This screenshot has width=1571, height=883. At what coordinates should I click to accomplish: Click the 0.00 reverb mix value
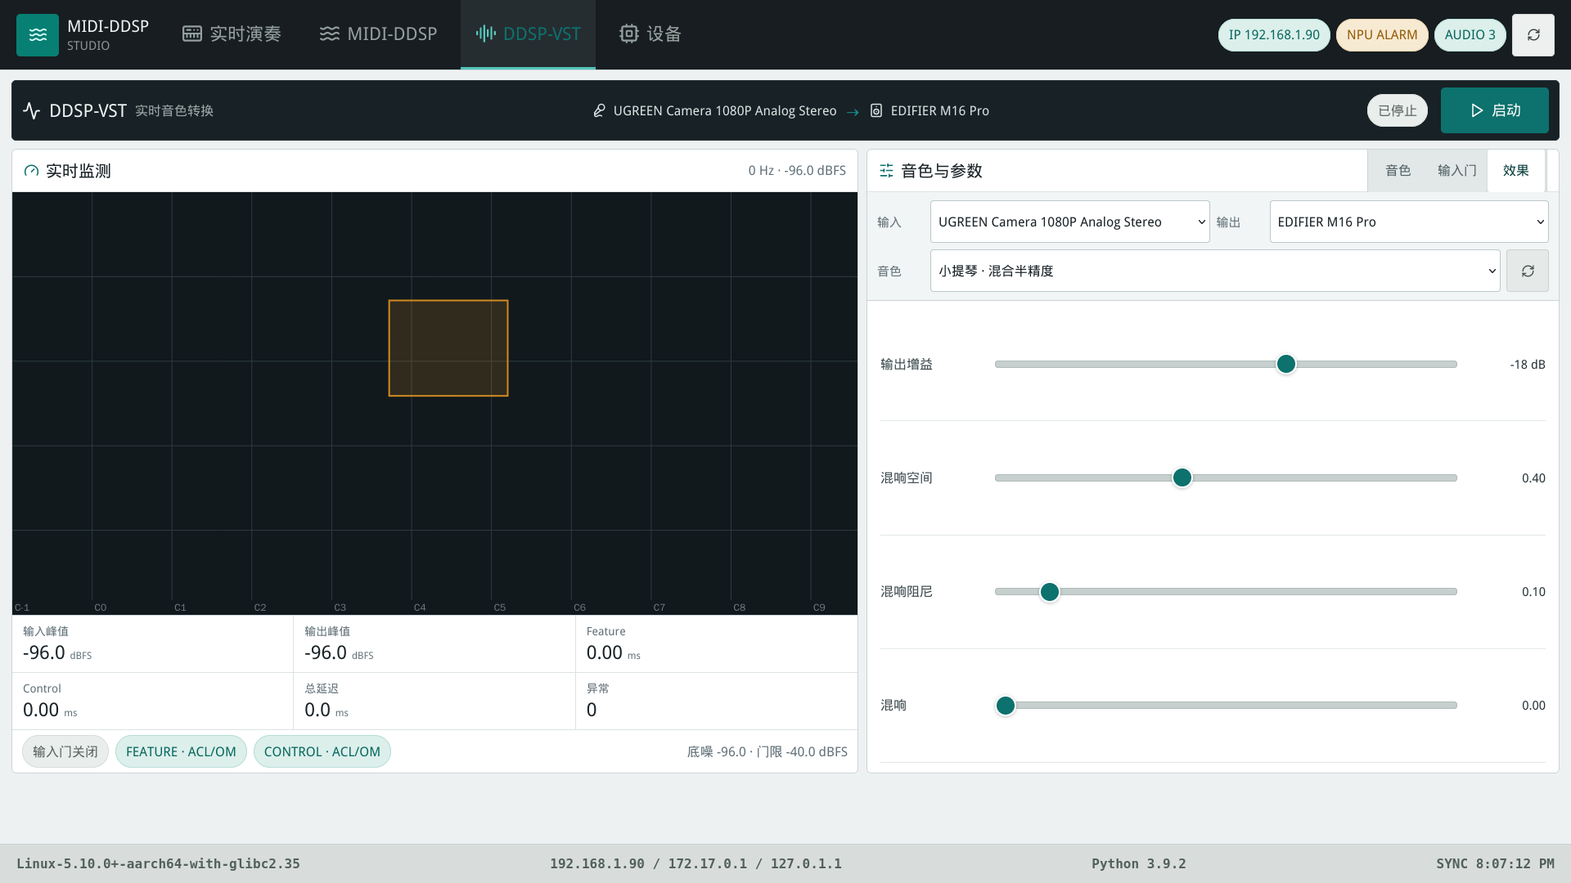coord(1533,705)
